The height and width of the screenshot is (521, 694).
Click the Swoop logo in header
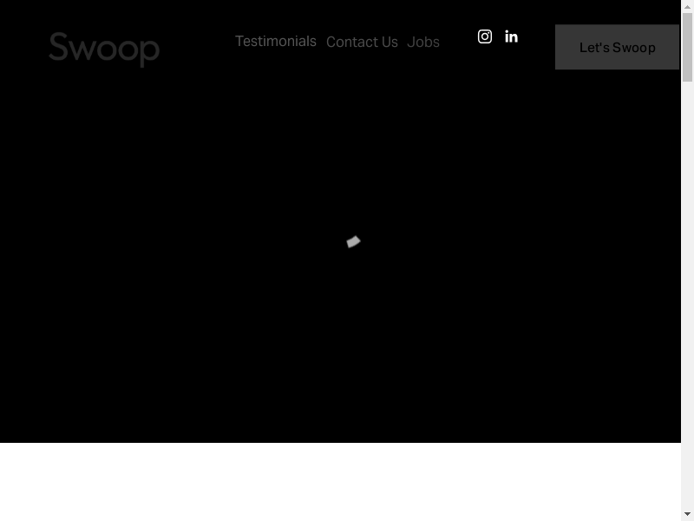tap(104, 48)
